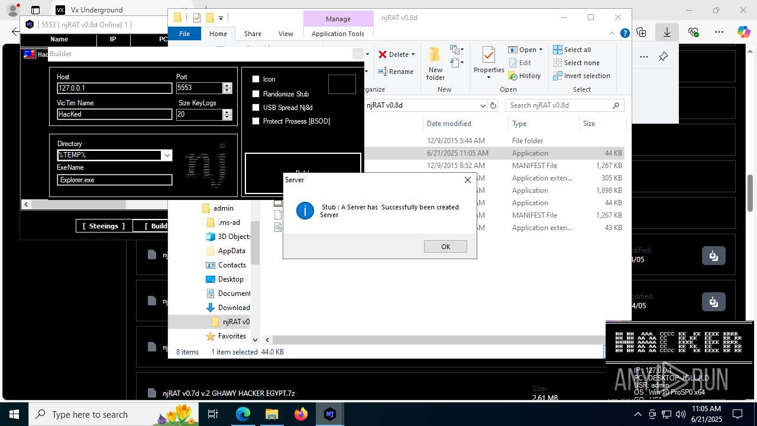Click Select none in ribbon
757x426 pixels.
click(576, 63)
